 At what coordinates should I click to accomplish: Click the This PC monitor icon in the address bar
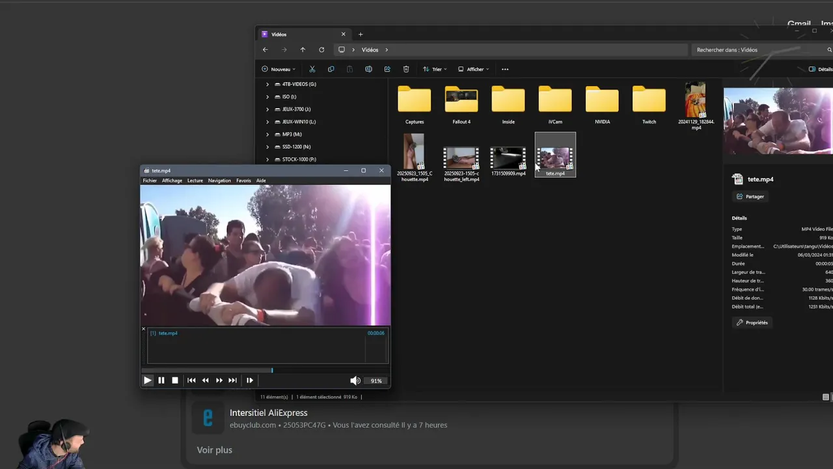[341, 50]
